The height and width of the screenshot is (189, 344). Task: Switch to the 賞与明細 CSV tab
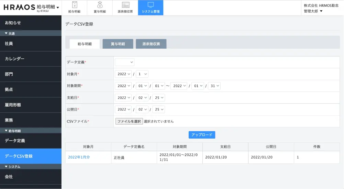click(118, 44)
